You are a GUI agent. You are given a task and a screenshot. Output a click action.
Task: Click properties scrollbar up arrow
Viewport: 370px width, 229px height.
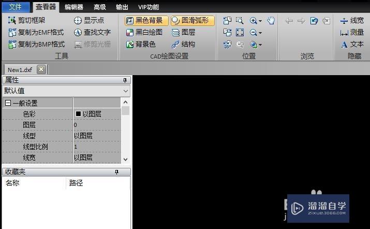click(x=126, y=102)
